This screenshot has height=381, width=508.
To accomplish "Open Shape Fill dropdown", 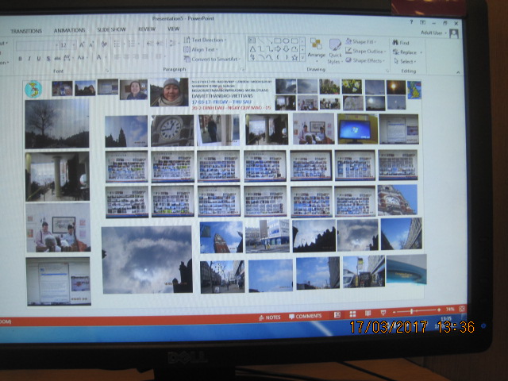I will (x=361, y=42).
